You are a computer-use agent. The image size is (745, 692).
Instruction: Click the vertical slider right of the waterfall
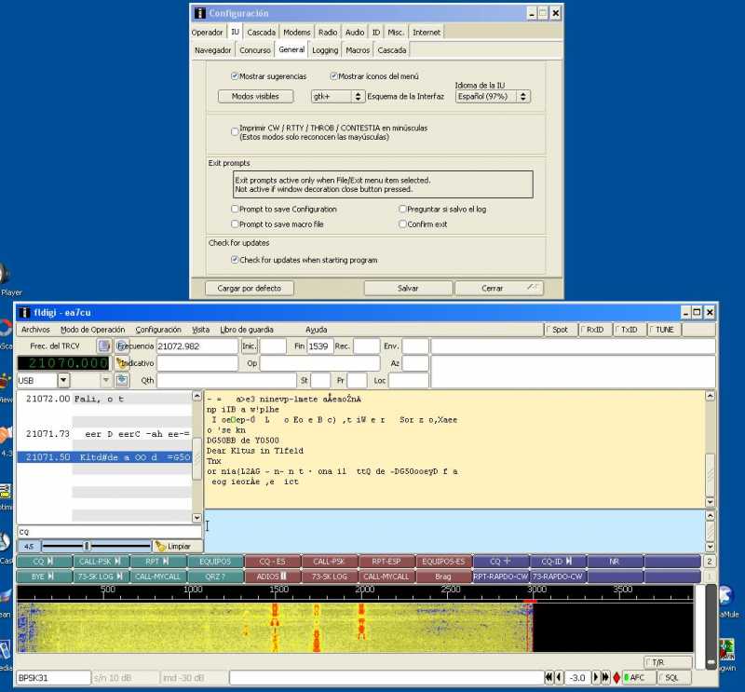click(x=711, y=628)
